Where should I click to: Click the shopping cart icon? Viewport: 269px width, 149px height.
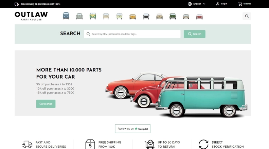(x=240, y=4)
